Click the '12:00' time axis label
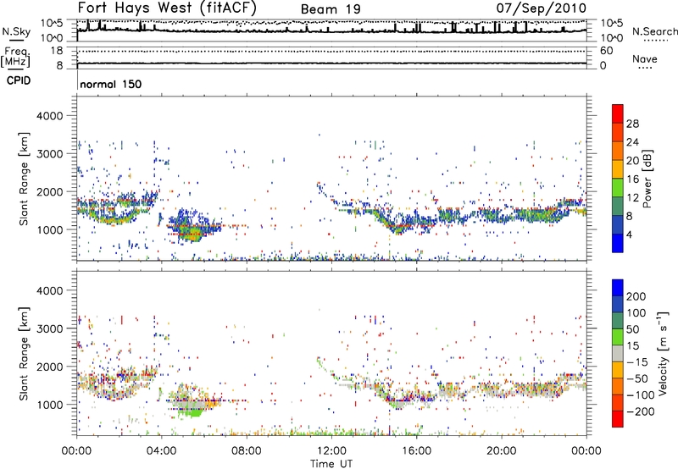The image size is (678, 469). click(331, 451)
